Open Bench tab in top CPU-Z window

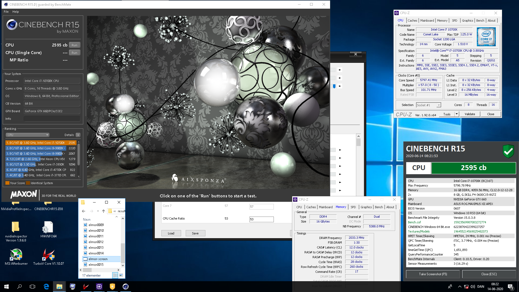click(x=480, y=21)
